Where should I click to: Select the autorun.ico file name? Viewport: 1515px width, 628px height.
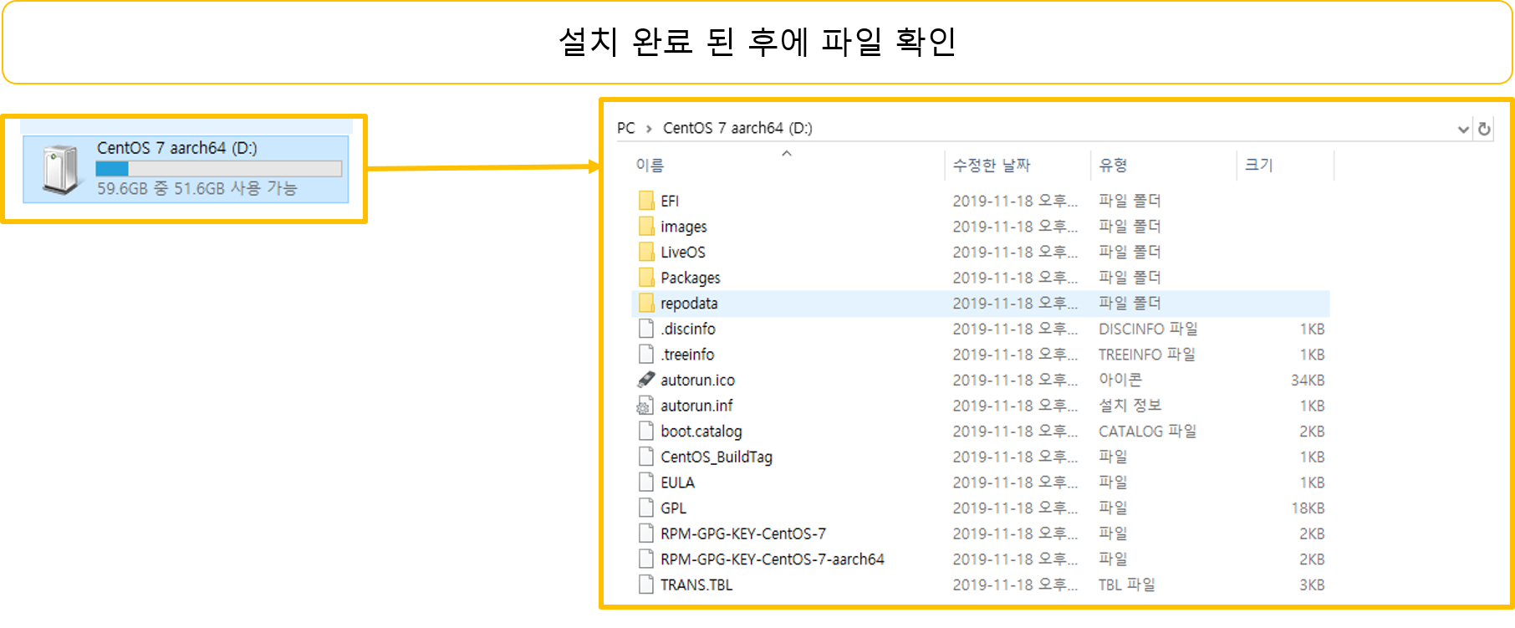click(697, 380)
